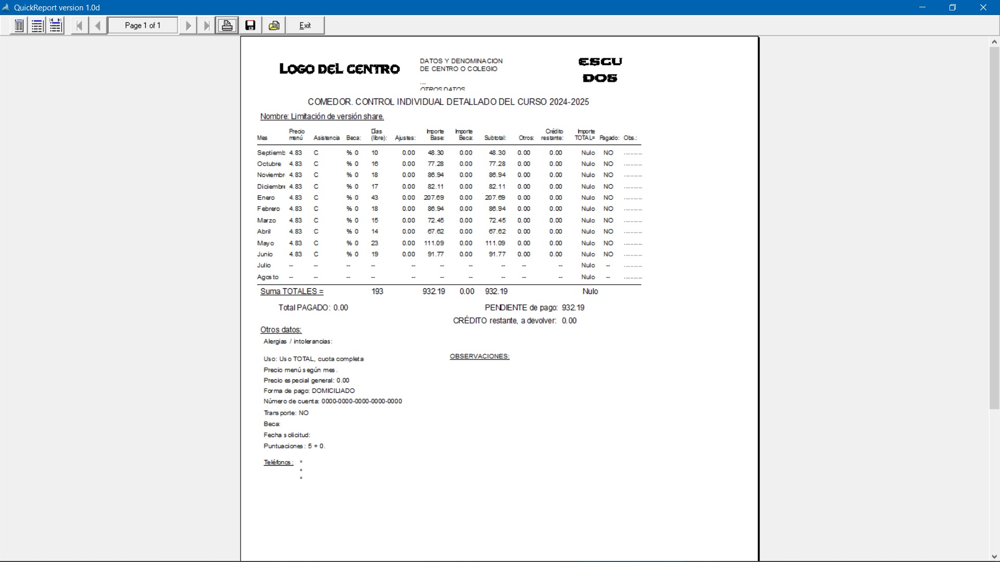Click the vertical scrollbar thumb
Screen dimensions: 1000x562
[994, 228]
